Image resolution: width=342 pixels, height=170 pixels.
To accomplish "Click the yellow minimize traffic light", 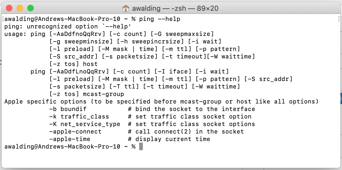I will 20,8.
